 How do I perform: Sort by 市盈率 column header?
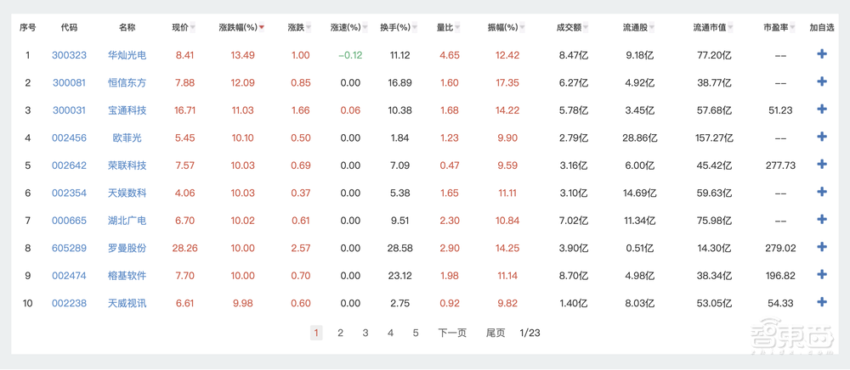(x=779, y=28)
